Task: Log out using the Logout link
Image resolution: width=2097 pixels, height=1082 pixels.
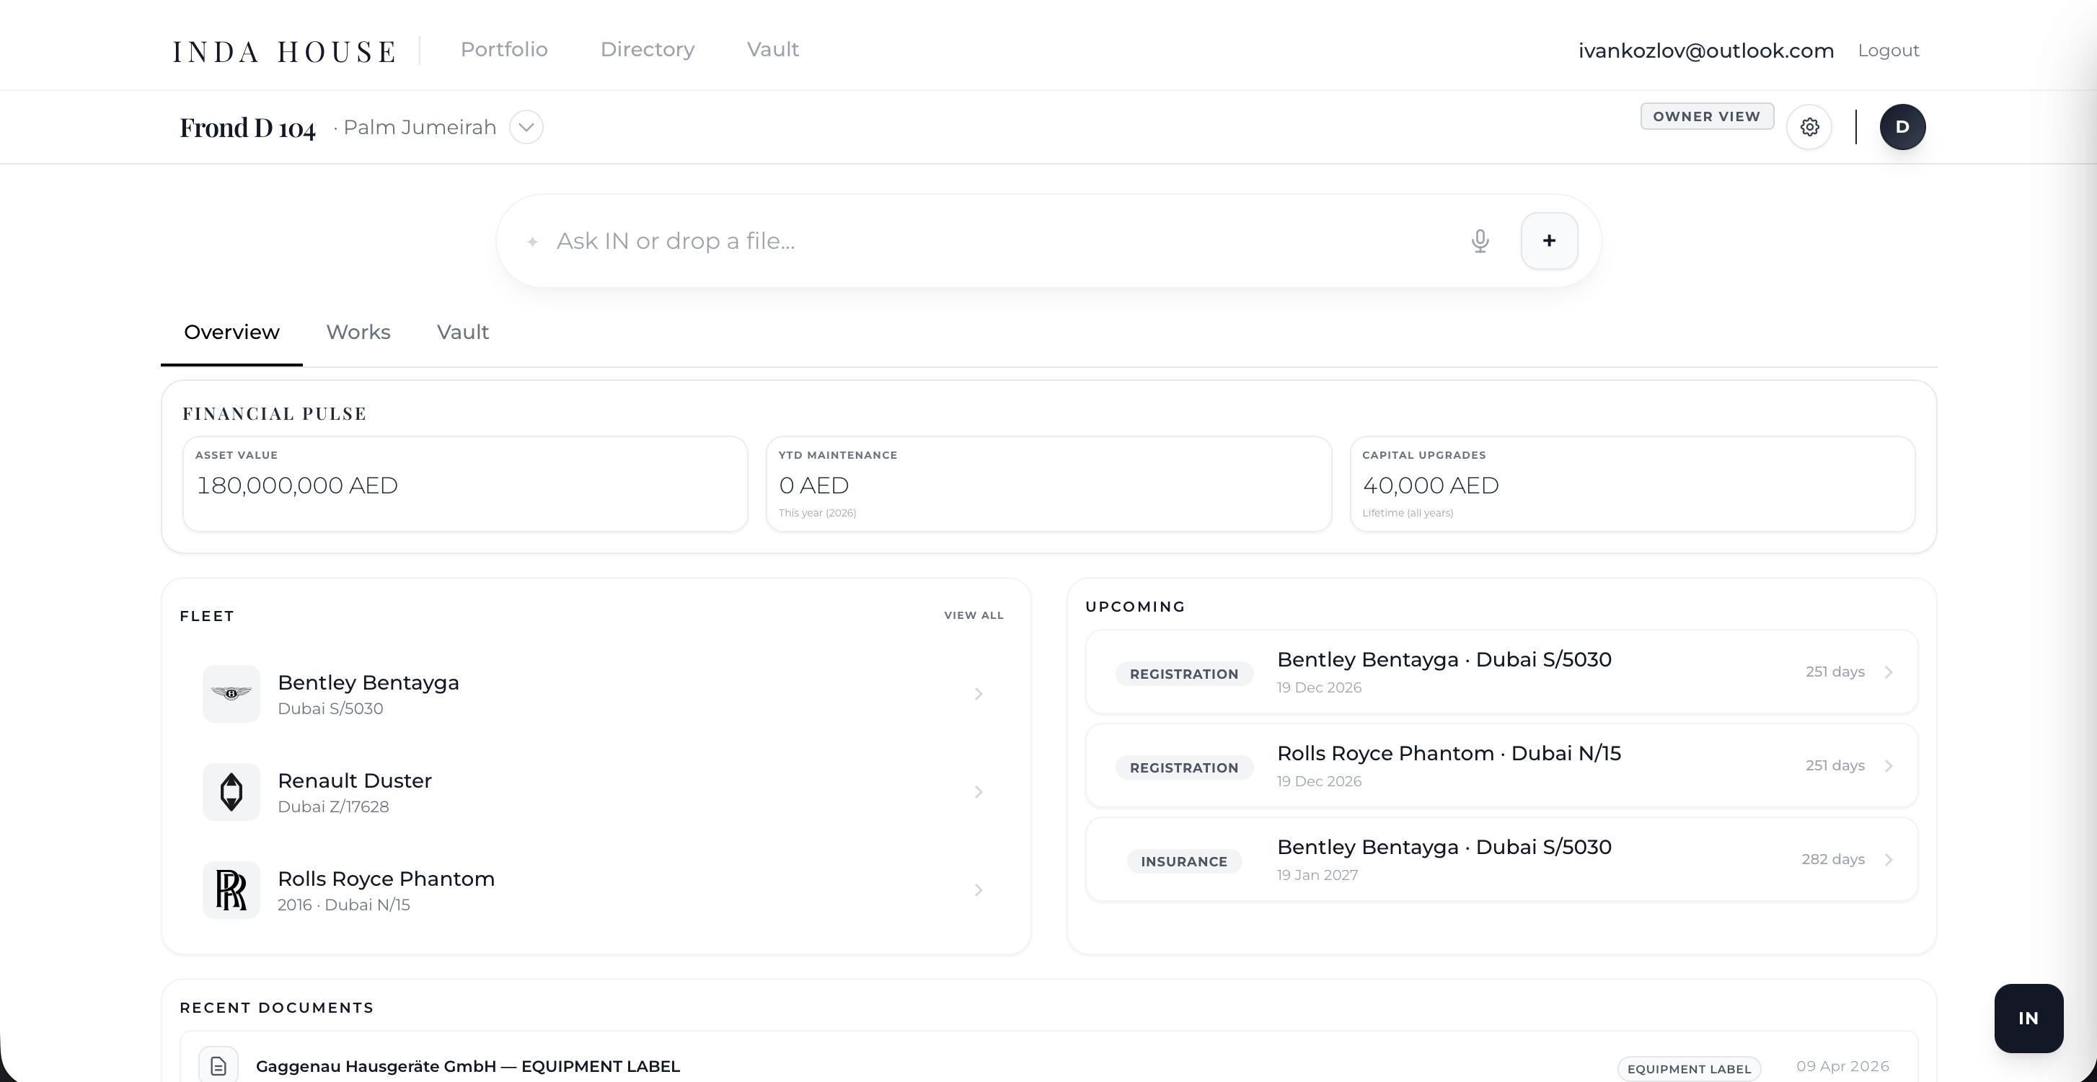Action: coord(1889,50)
